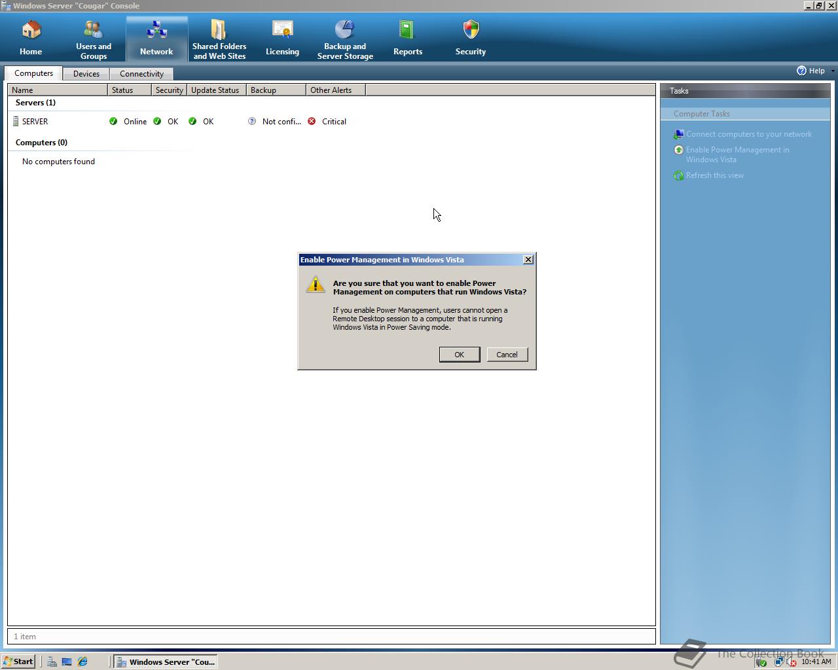Click 'No computers found' text
This screenshot has height=670, width=838.
[58, 162]
